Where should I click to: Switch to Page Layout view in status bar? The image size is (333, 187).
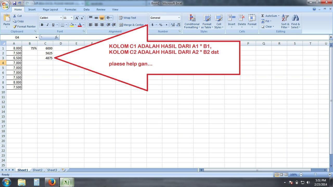281,175
